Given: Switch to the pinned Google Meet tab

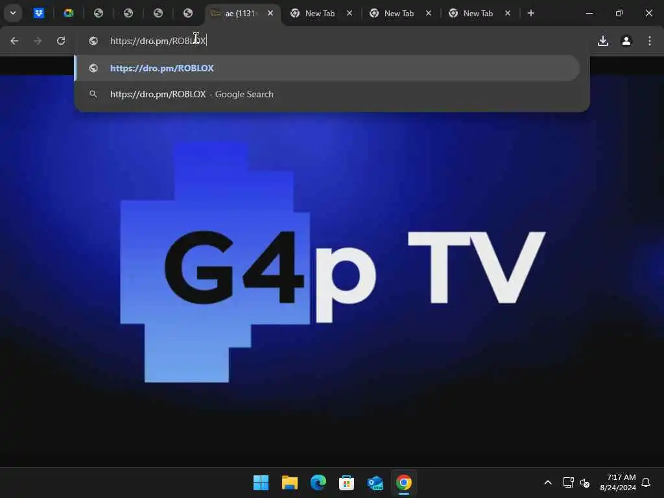Looking at the screenshot, I should pos(69,13).
